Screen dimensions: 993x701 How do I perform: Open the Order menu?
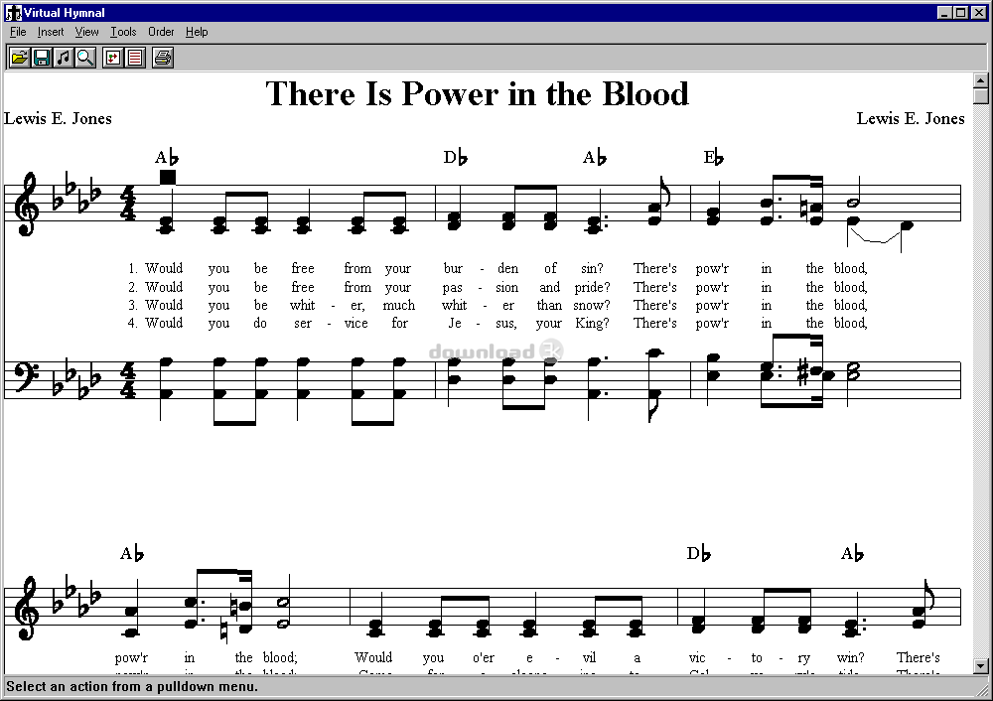pyautogui.click(x=161, y=32)
